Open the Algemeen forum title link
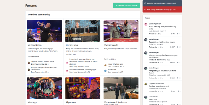The width and height of the screenshot is (209, 105). pos(71,102)
